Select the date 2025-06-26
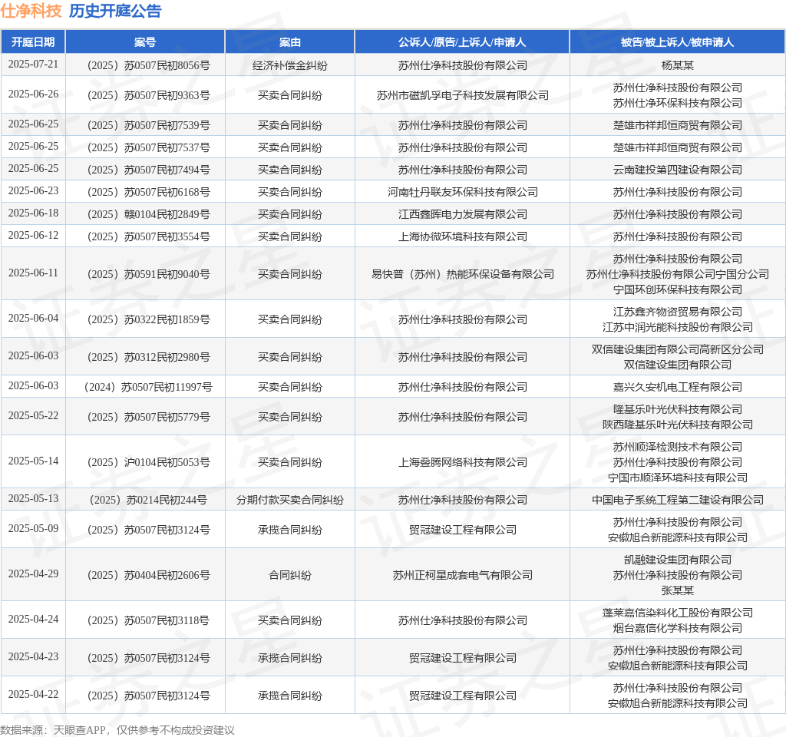 pos(33,94)
